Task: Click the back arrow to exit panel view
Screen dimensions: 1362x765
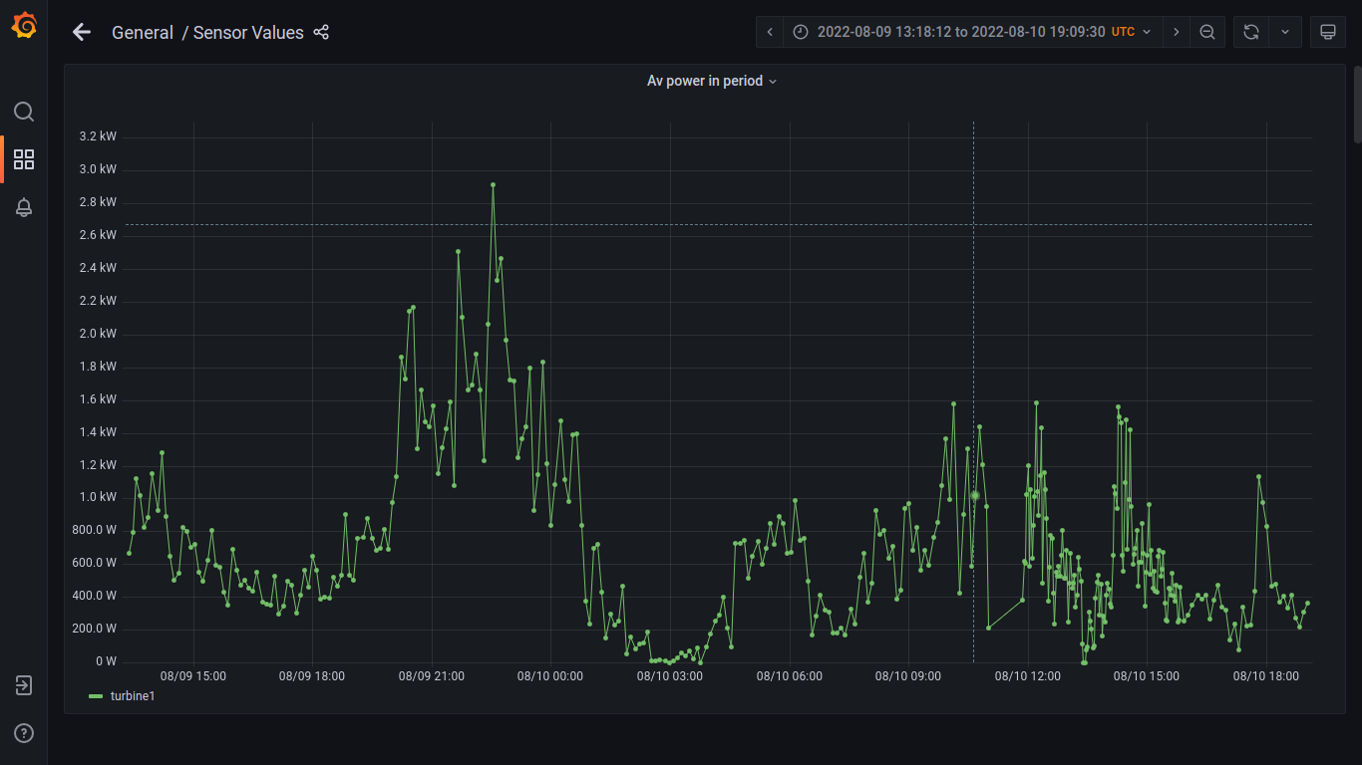Action: 82,32
